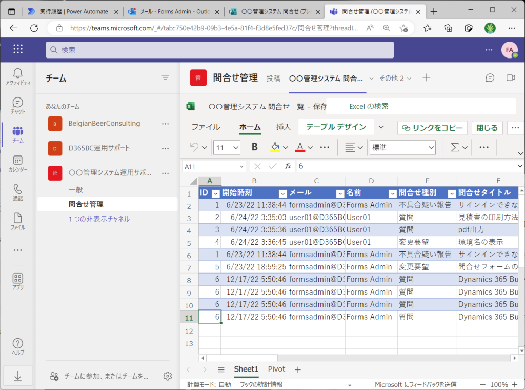
Task: Expand the AutoSum options arrow
Action: (465, 147)
